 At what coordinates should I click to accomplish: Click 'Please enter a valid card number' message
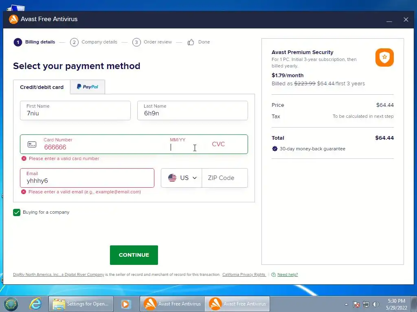(x=64, y=158)
